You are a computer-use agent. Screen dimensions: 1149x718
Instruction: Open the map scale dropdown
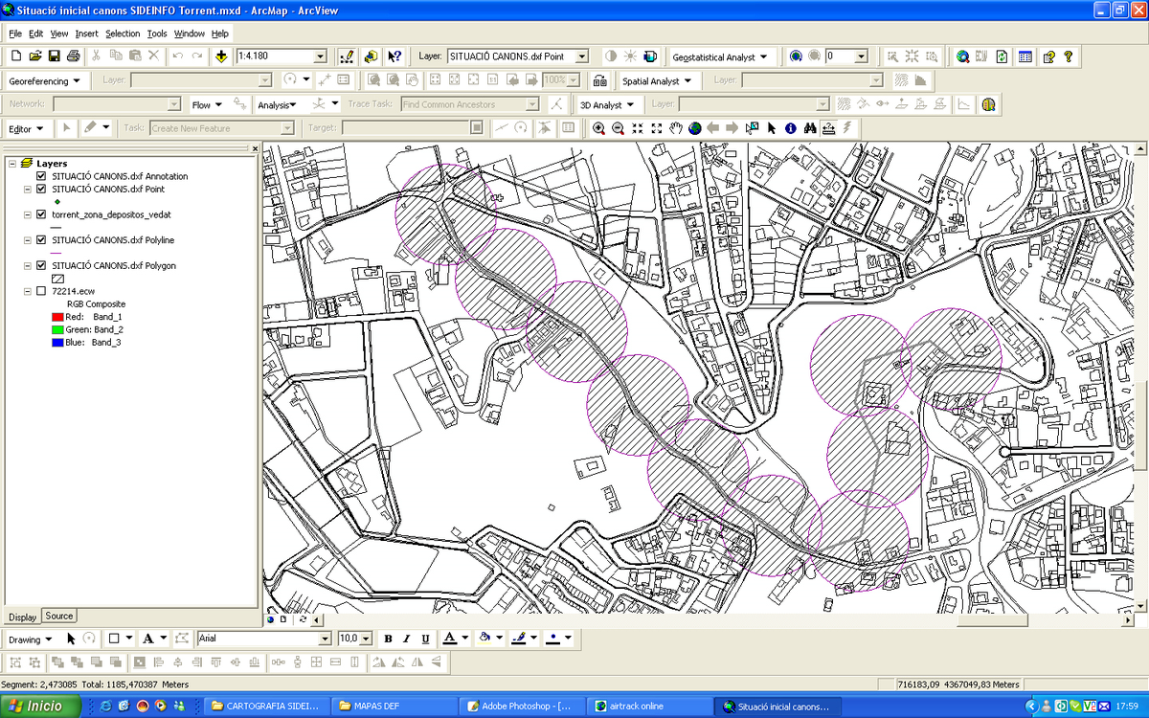coord(320,56)
